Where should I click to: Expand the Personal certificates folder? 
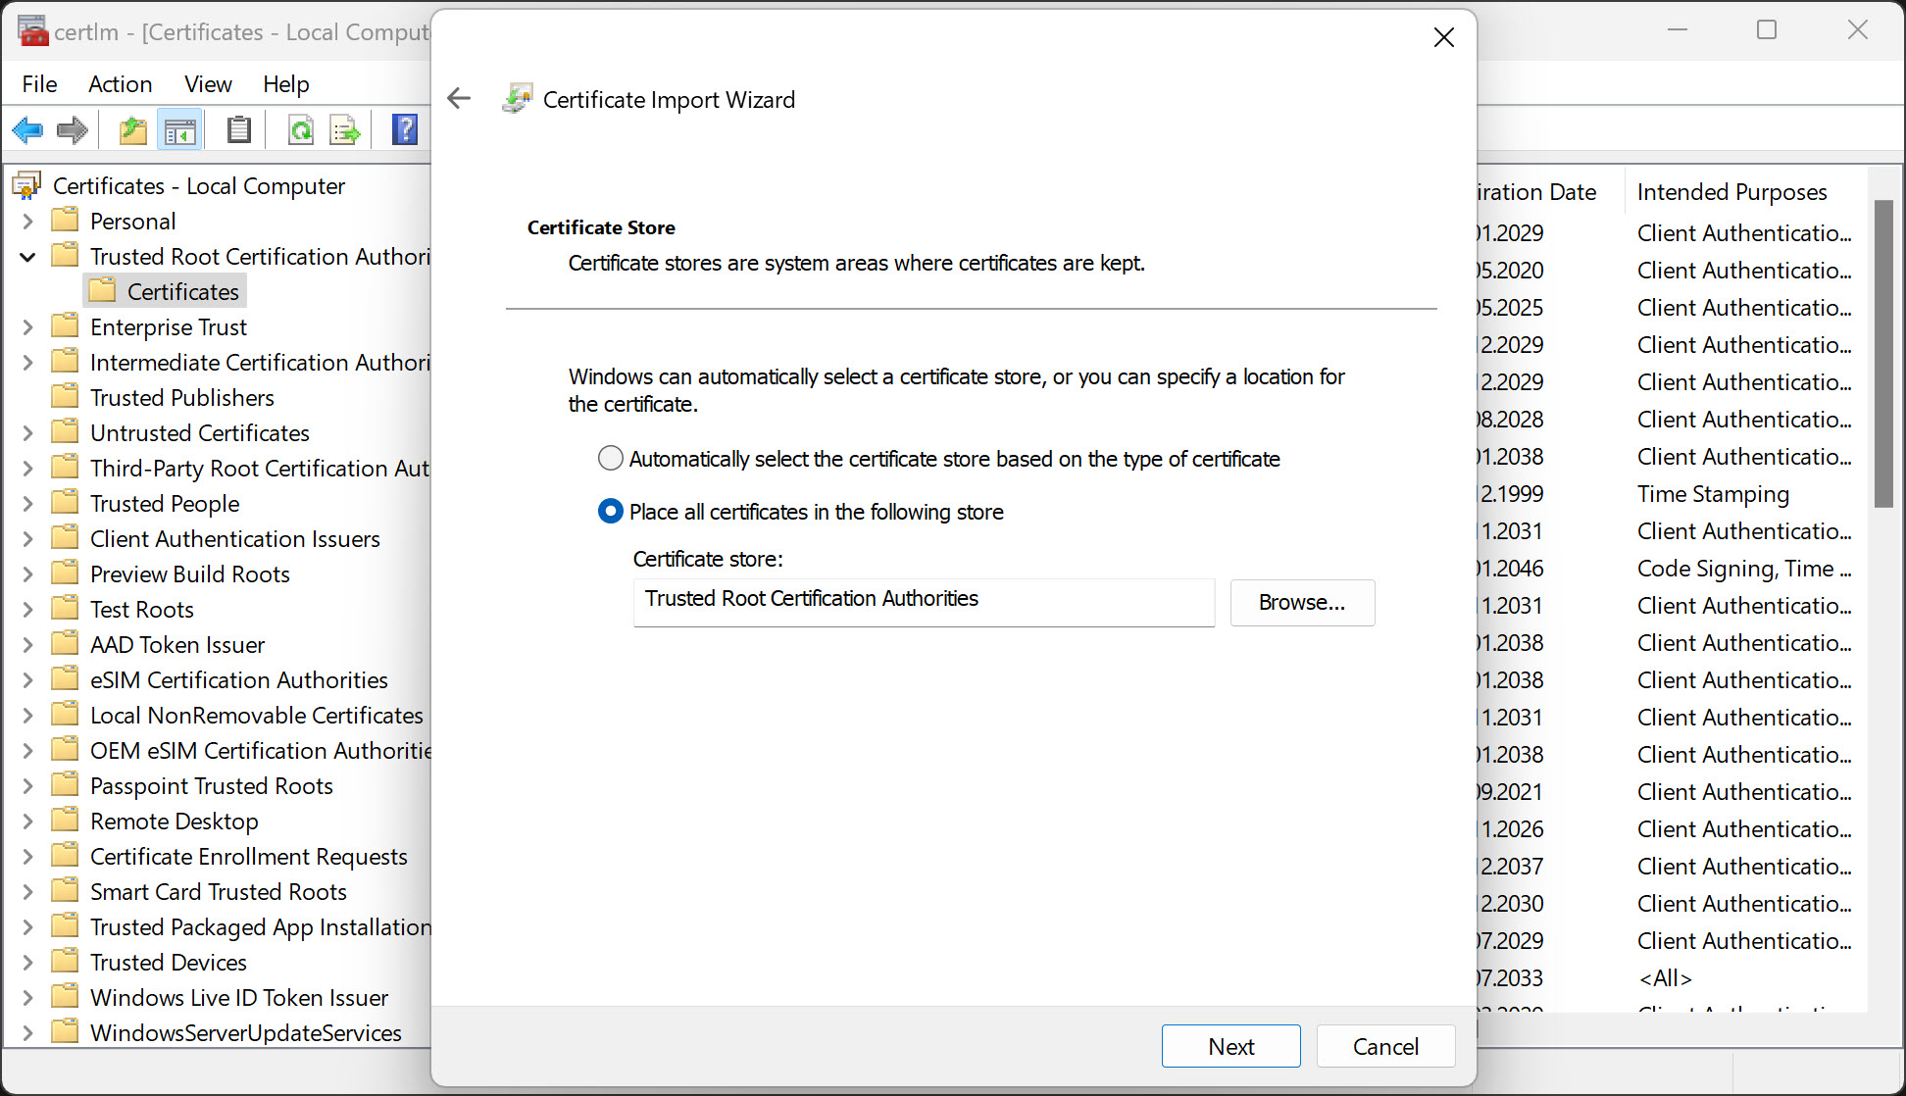[27, 222]
